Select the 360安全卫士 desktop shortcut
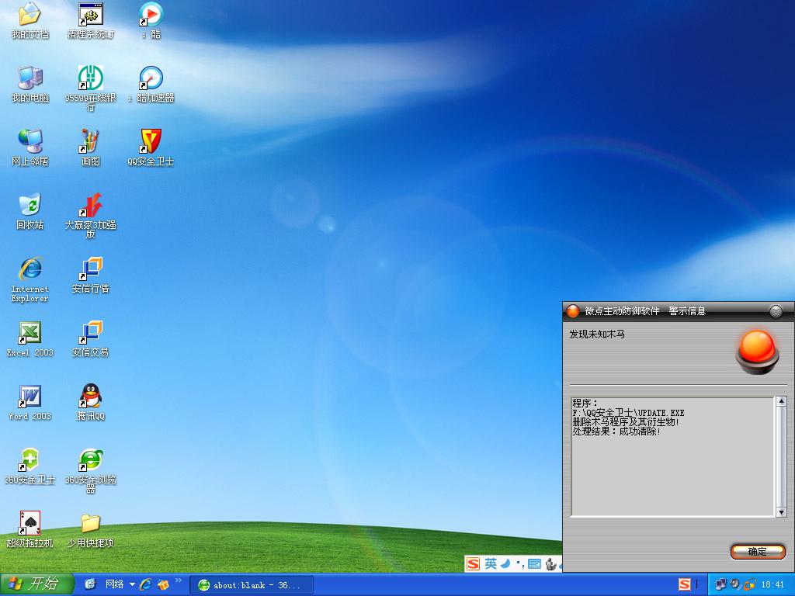 click(30, 466)
